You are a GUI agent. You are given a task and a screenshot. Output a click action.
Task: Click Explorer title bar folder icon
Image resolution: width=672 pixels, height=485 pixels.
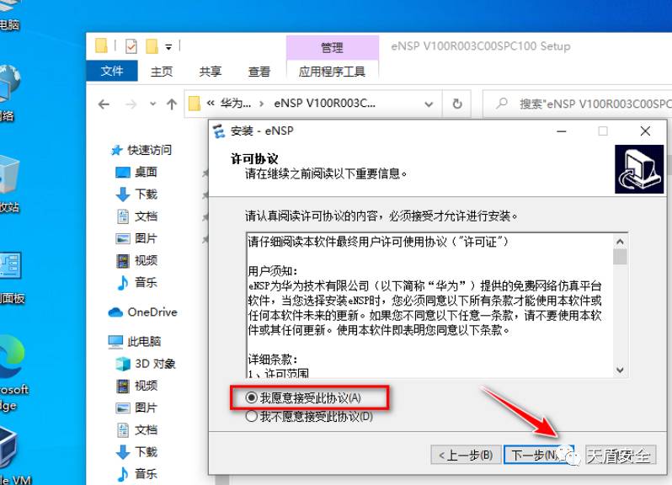tap(102, 45)
